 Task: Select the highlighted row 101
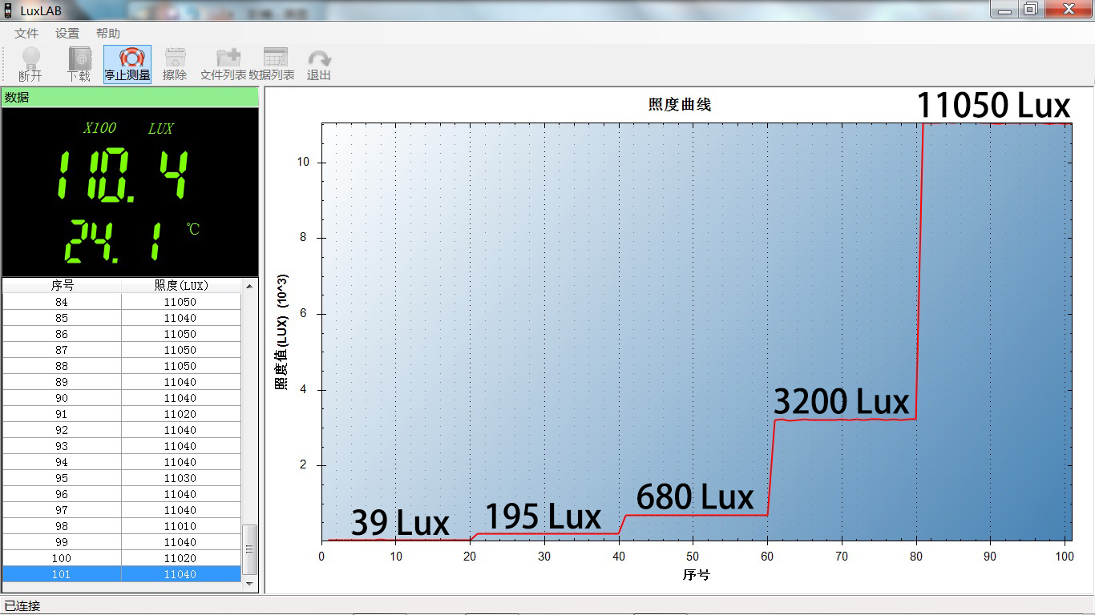122,574
